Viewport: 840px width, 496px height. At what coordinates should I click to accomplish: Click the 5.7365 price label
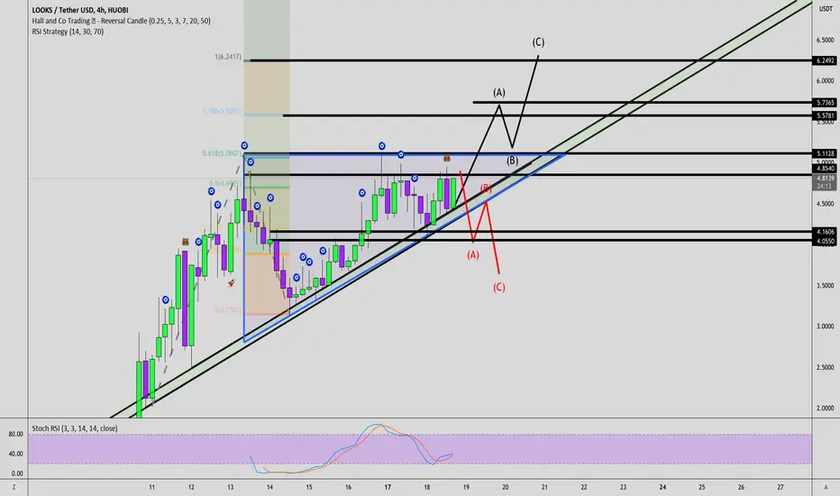tap(825, 103)
